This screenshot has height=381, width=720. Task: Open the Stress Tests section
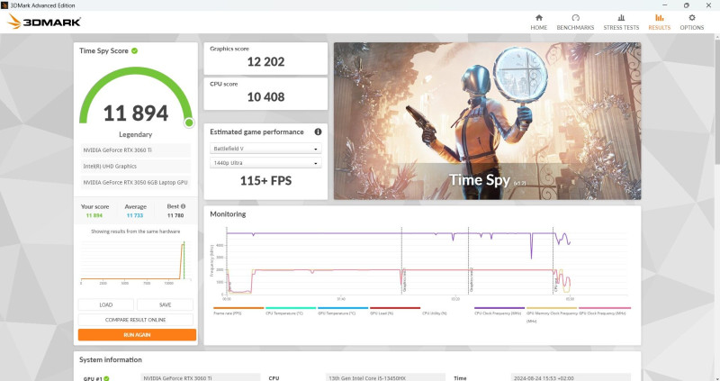click(x=621, y=22)
